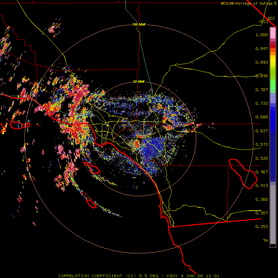Click the 0.680 scale value
The height and width of the screenshot is (278, 278).
tap(262, 117)
